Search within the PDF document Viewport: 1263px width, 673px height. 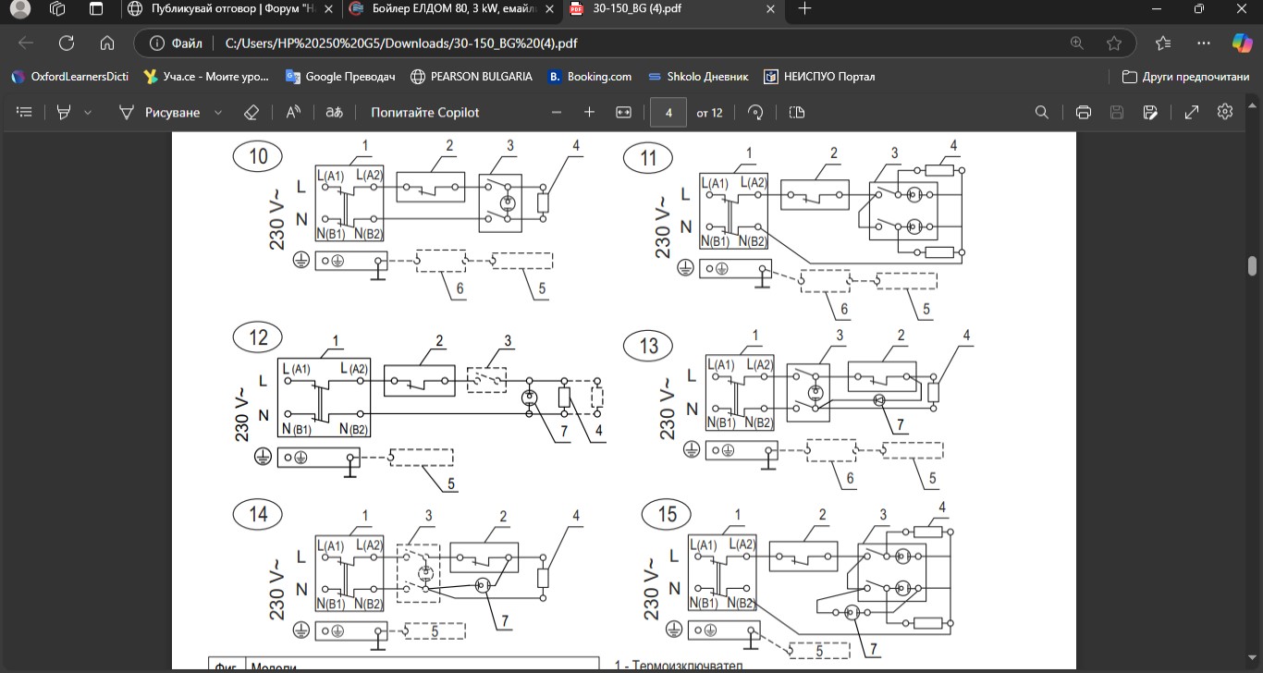[1042, 113]
